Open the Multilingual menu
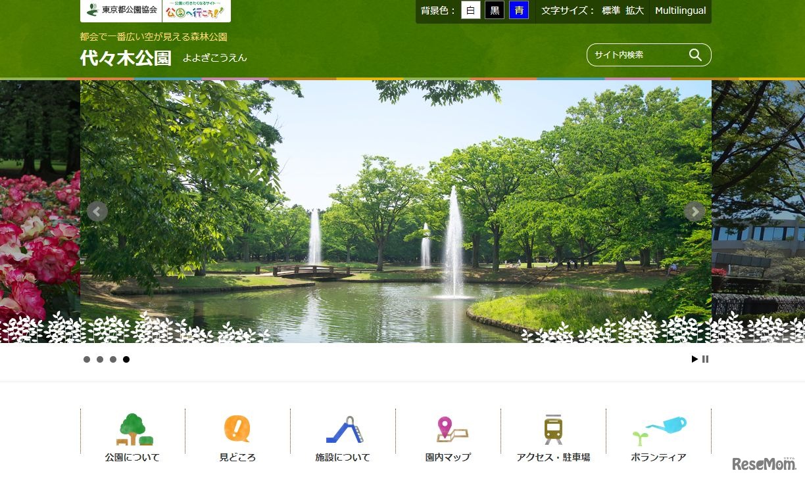 point(680,11)
